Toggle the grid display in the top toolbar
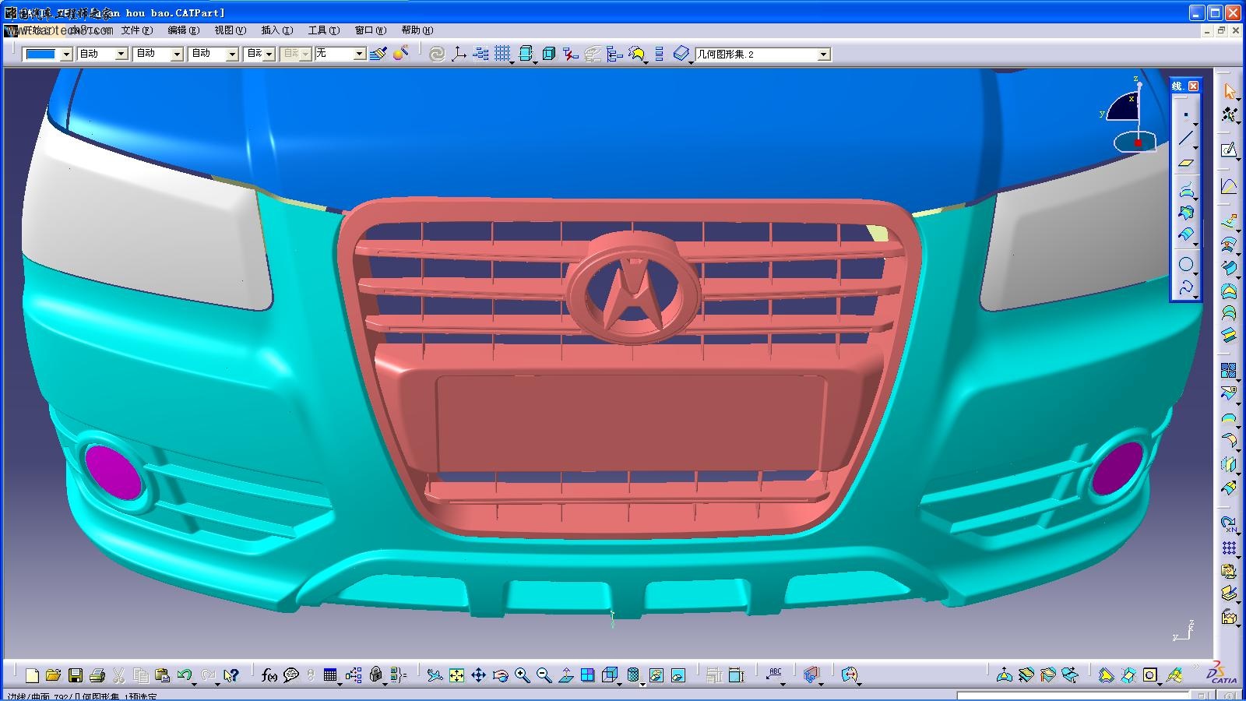This screenshot has width=1246, height=701. pos(502,54)
